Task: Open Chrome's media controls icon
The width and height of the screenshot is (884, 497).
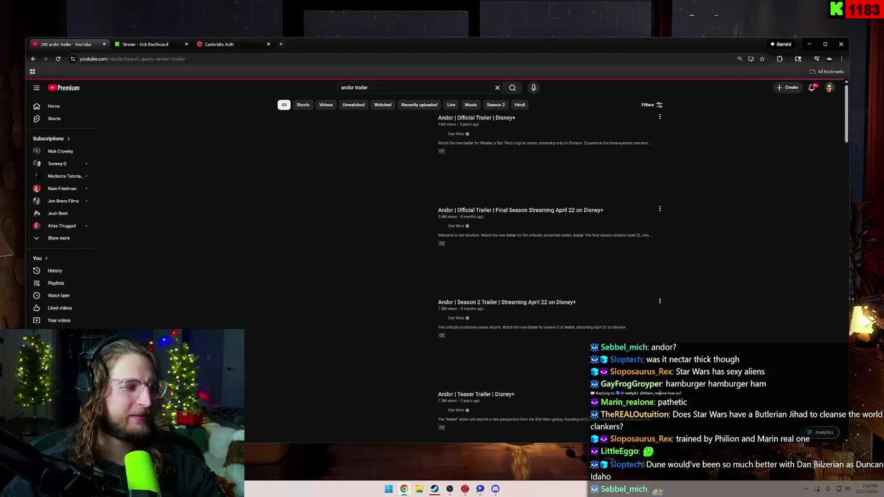Action: pyautogui.click(x=816, y=59)
